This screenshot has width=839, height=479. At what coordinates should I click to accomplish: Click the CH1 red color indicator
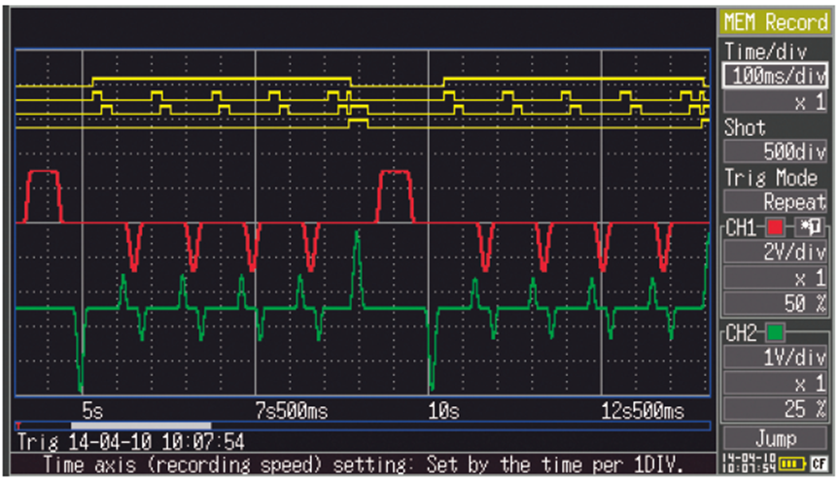[x=775, y=228]
